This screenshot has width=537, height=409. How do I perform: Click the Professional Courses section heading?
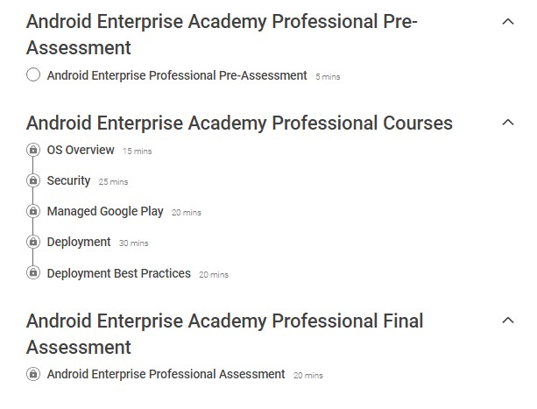(x=239, y=123)
